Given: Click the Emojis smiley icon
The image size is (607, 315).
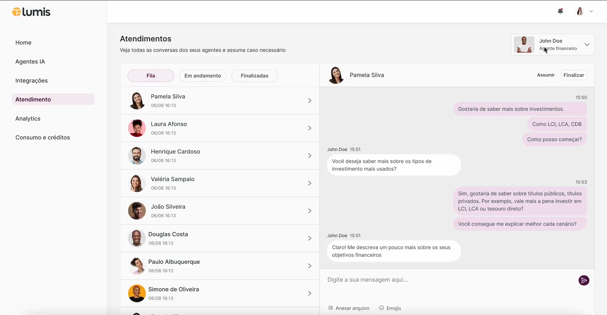Looking at the screenshot, I should (381, 308).
